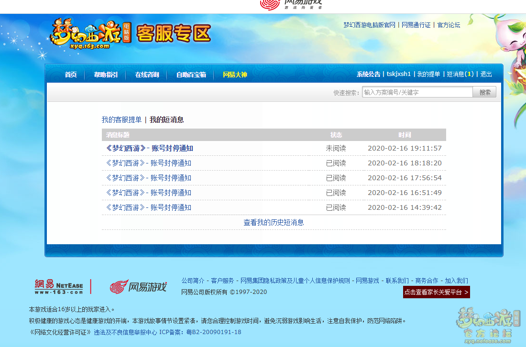Open the 在线咨询 tab
The width and height of the screenshot is (526, 347).
147,75
